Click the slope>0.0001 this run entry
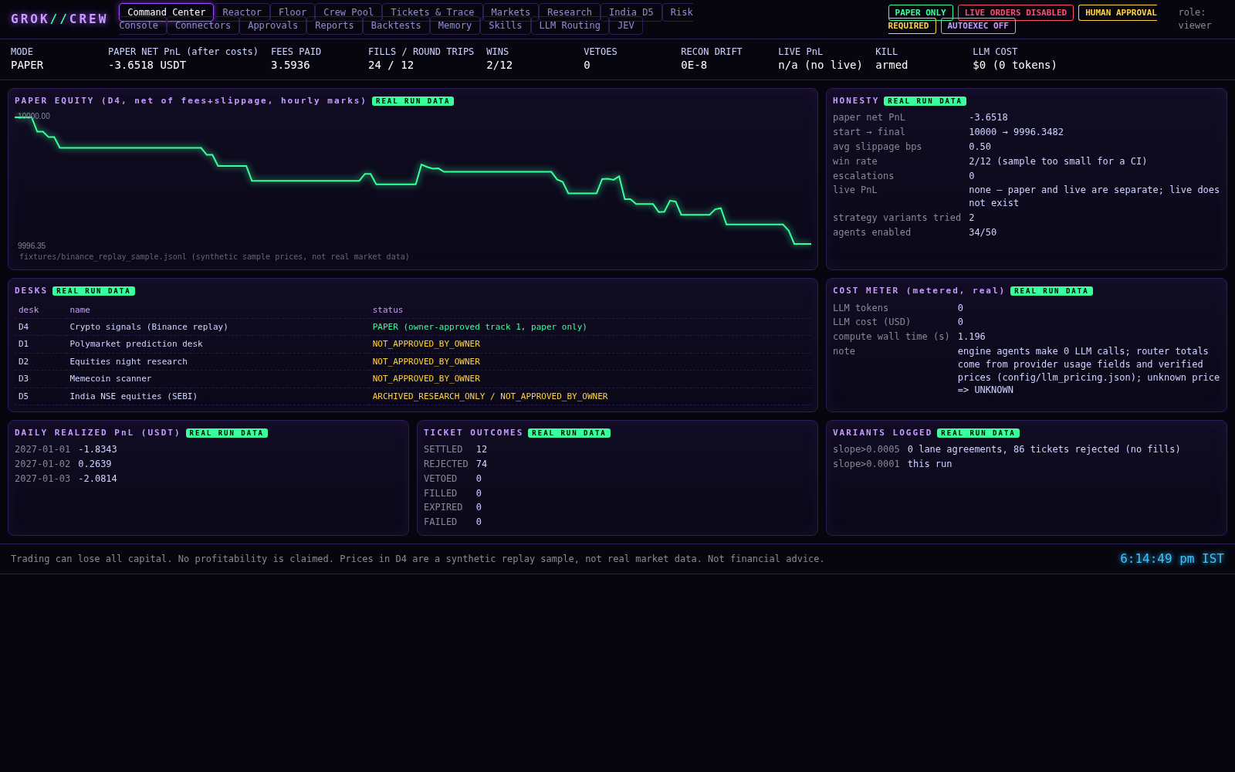The height and width of the screenshot is (772, 1235). click(892, 464)
